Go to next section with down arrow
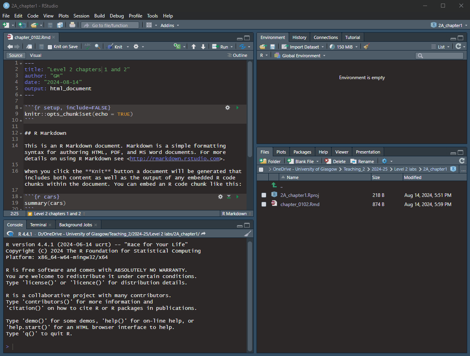Image resolution: width=470 pixels, height=356 pixels. point(203,47)
